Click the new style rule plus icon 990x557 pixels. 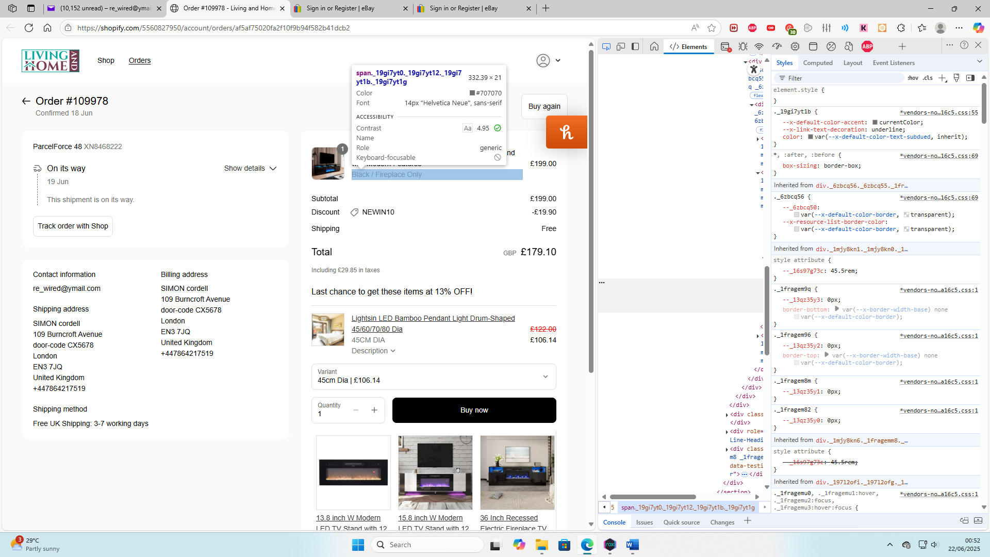[x=943, y=78]
